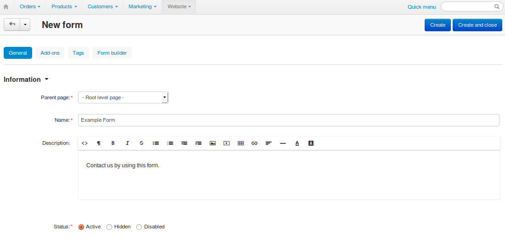The image size is (505, 239).
Task: Click Create and close button
Action: (x=477, y=25)
